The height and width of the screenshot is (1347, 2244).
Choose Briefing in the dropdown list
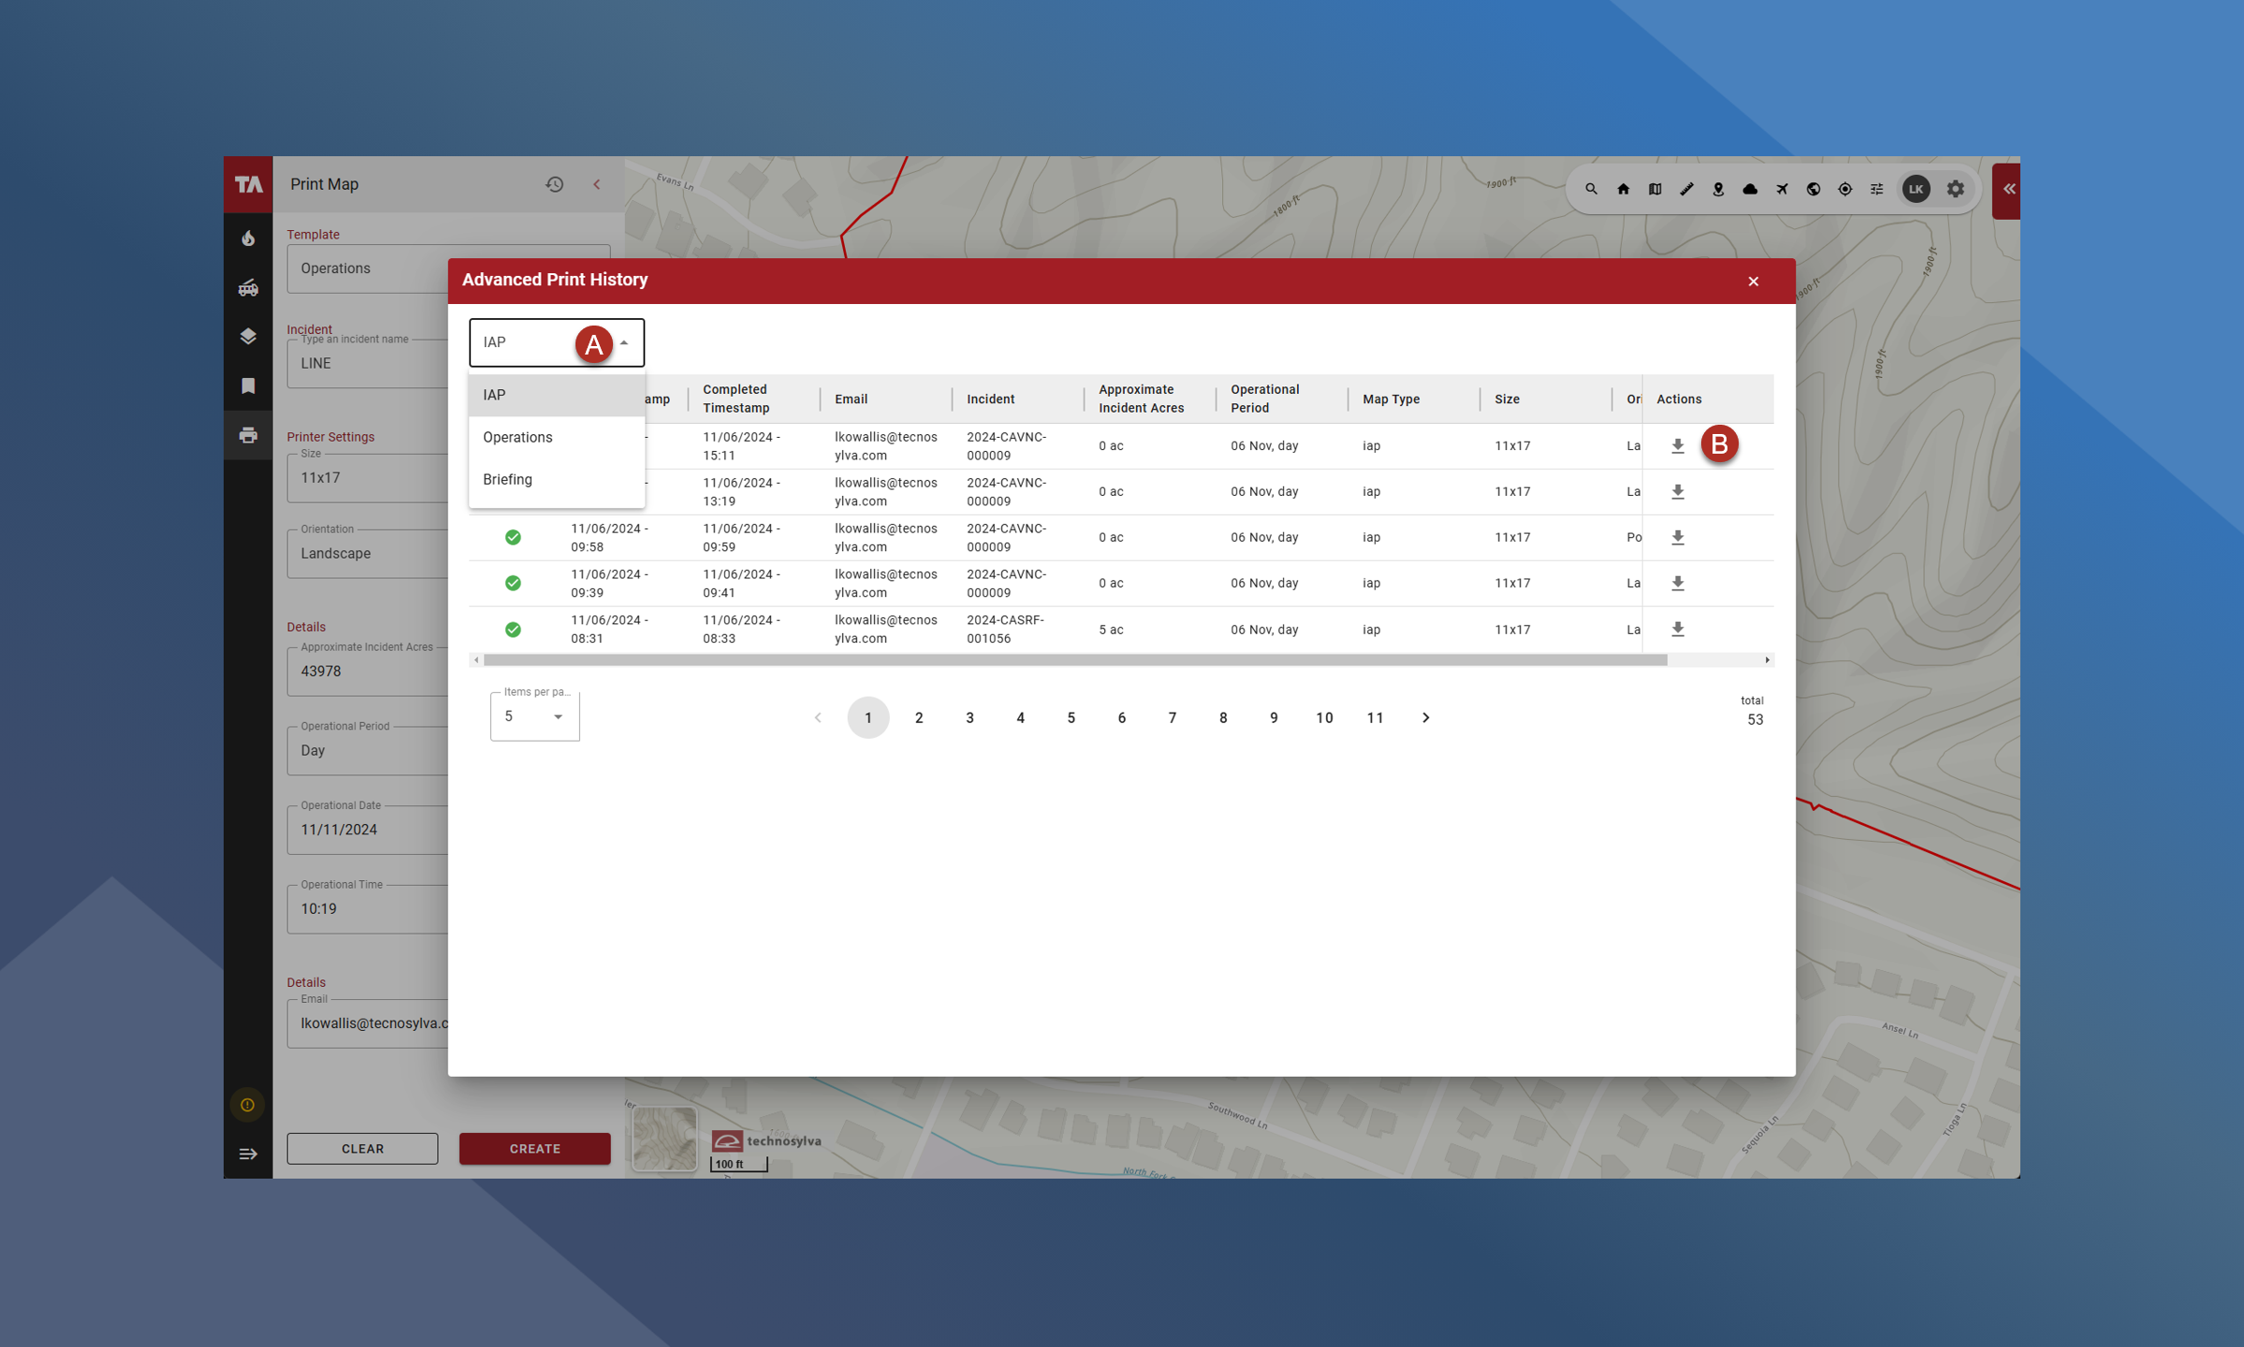507,479
